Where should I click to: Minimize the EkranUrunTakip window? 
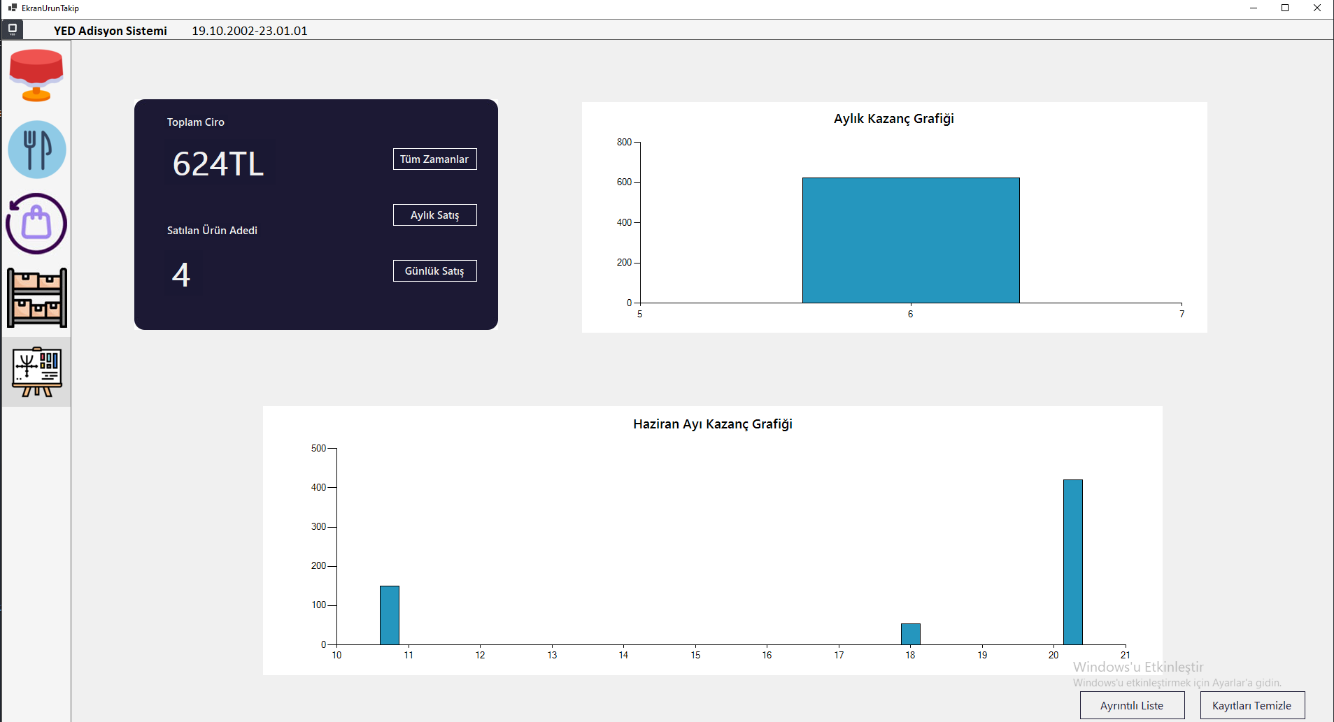(1253, 8)
